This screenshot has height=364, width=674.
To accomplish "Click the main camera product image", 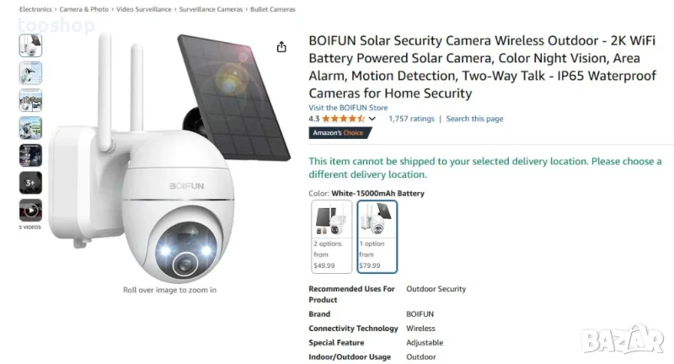I will pyautogui.click(x=168, y=169).
